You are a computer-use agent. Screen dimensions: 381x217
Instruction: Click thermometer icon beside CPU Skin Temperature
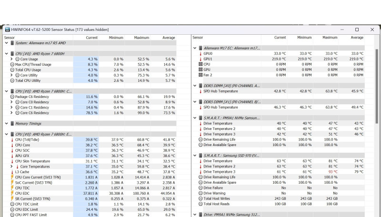pyautogui.click(x=12, y=161)
